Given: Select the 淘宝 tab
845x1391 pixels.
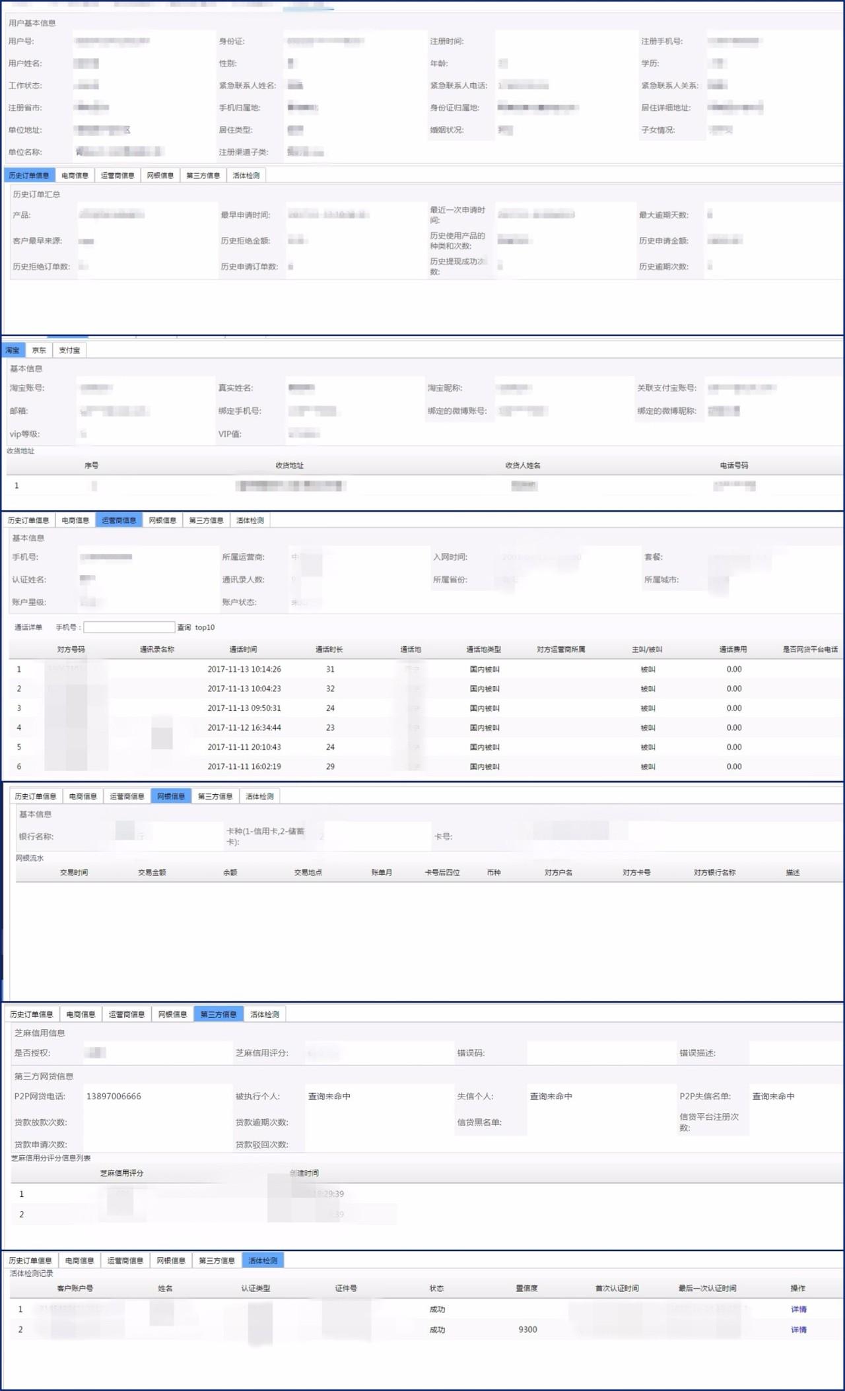Looking at the screenshot, I should click(13, 350).
